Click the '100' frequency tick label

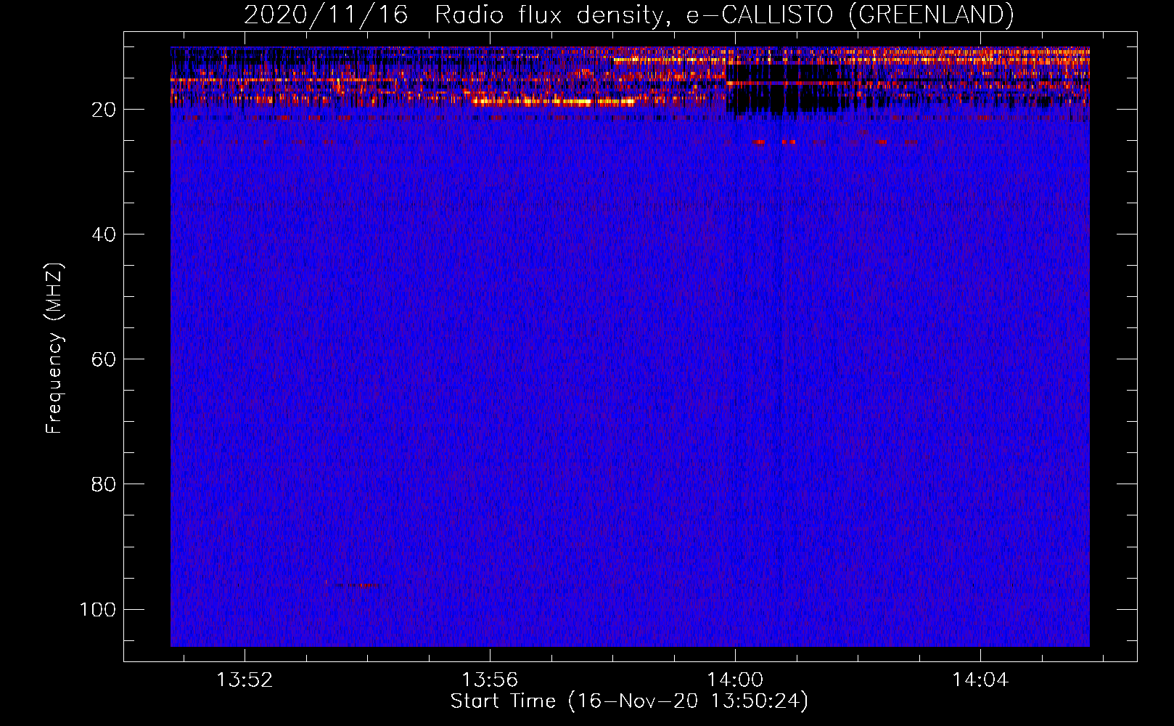coord(98,609)
